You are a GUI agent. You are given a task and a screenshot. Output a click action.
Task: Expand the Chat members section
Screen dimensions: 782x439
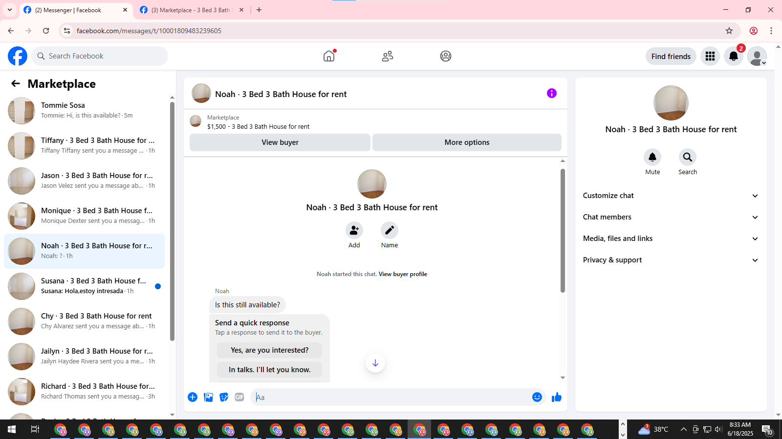coord(671,217)
